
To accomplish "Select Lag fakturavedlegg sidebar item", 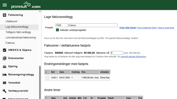I will click(x=19, y=27).
